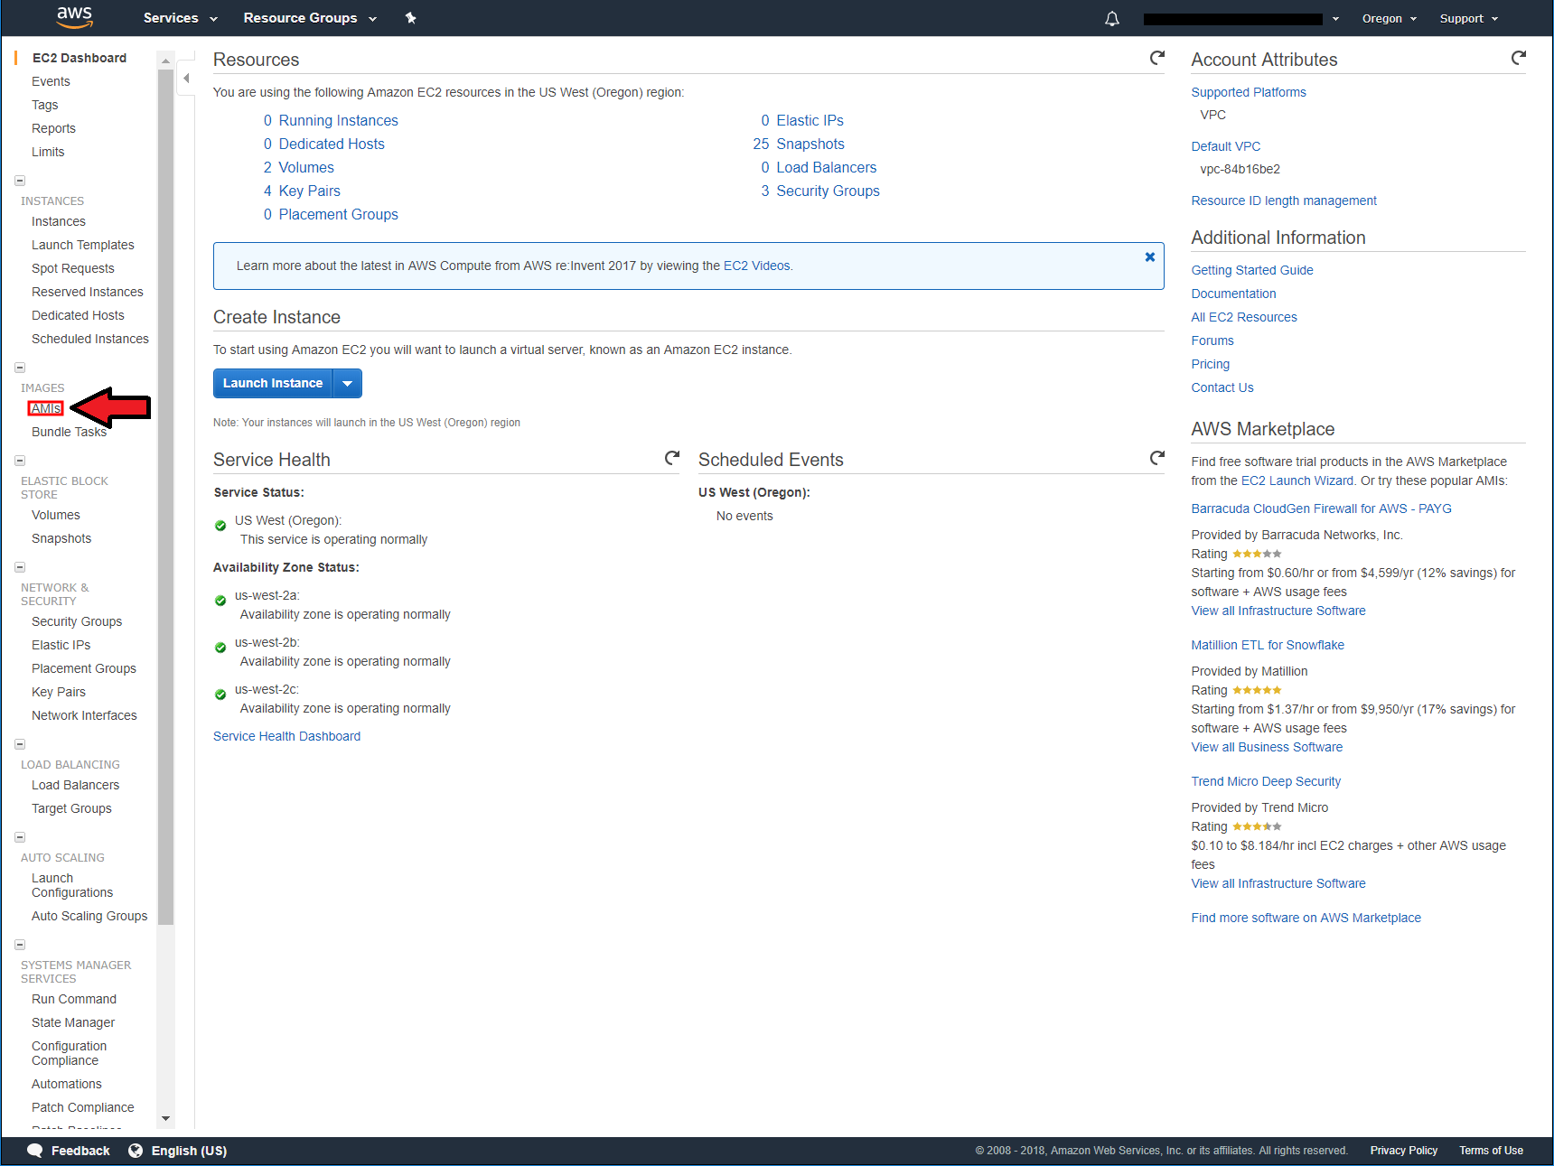Refresh the Service Health section

point(671,458)
